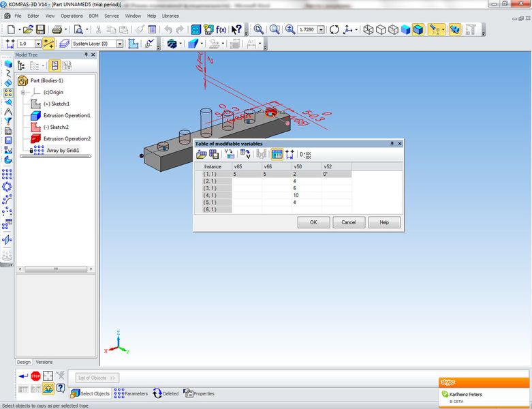
Task: Select the Wireframe display mode cube
Action: [x=369, y=29]
